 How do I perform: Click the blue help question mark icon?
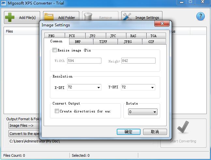(x=200, y=16)
